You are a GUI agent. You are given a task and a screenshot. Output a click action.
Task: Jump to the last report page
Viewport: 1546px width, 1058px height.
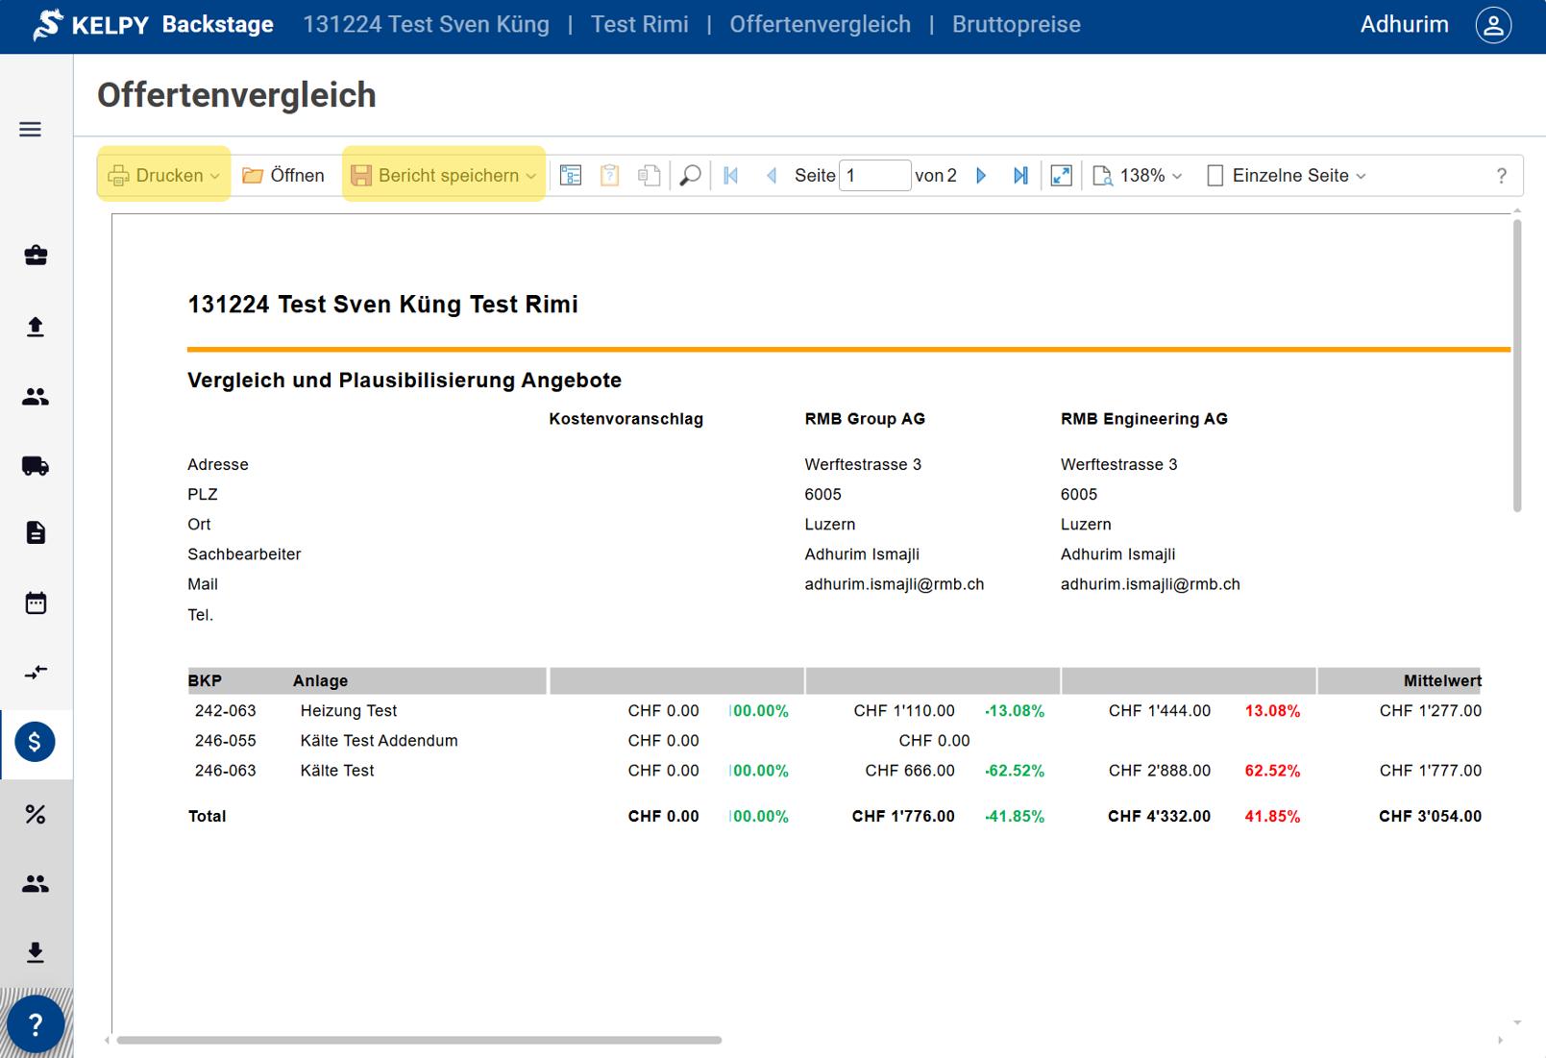click(x=1020, y=176)
